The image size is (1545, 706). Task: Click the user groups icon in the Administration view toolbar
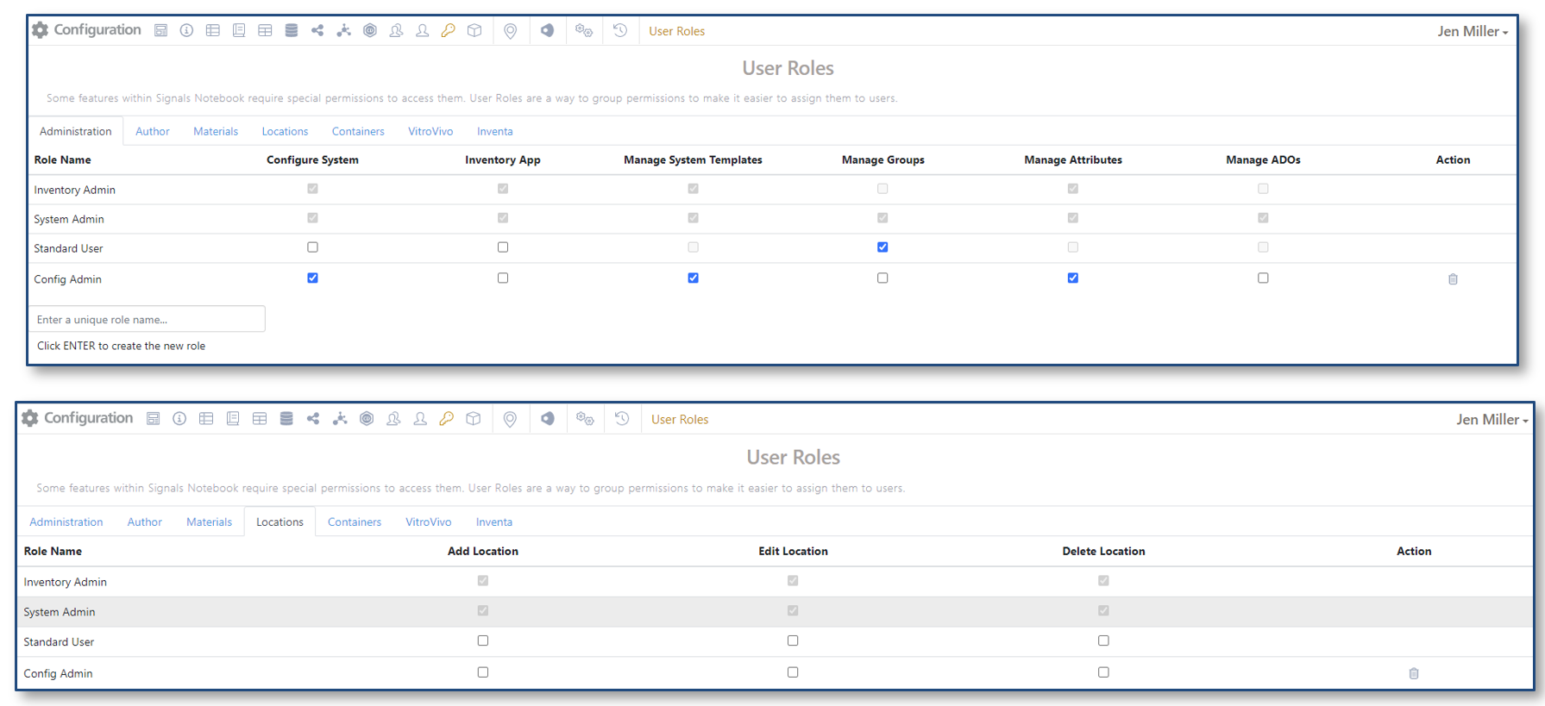pos(396,30)
